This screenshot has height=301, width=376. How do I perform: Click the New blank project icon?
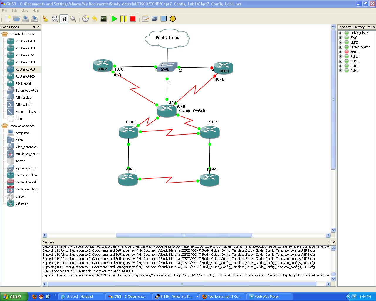(x=7, y=19)
